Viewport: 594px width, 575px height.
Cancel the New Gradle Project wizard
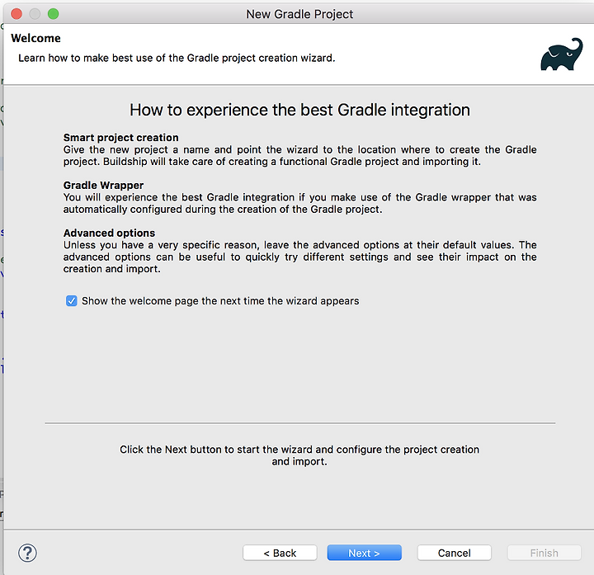click(455, 553)
